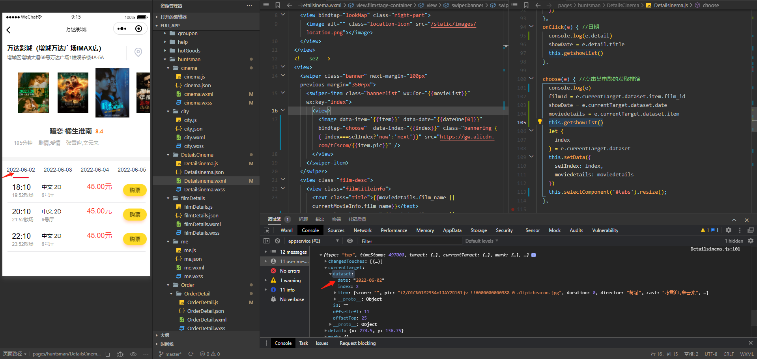Toggle the console sidebar panel button
This screenshot has width=757, height=359.
(x=267, y=241)
